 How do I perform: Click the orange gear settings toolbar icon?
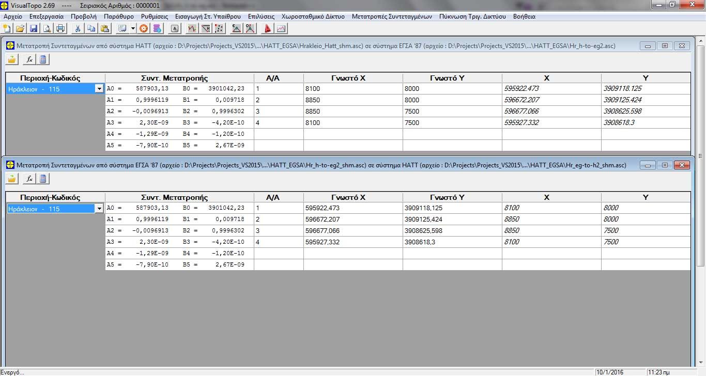pyautogui.click(x=144, y=28)
